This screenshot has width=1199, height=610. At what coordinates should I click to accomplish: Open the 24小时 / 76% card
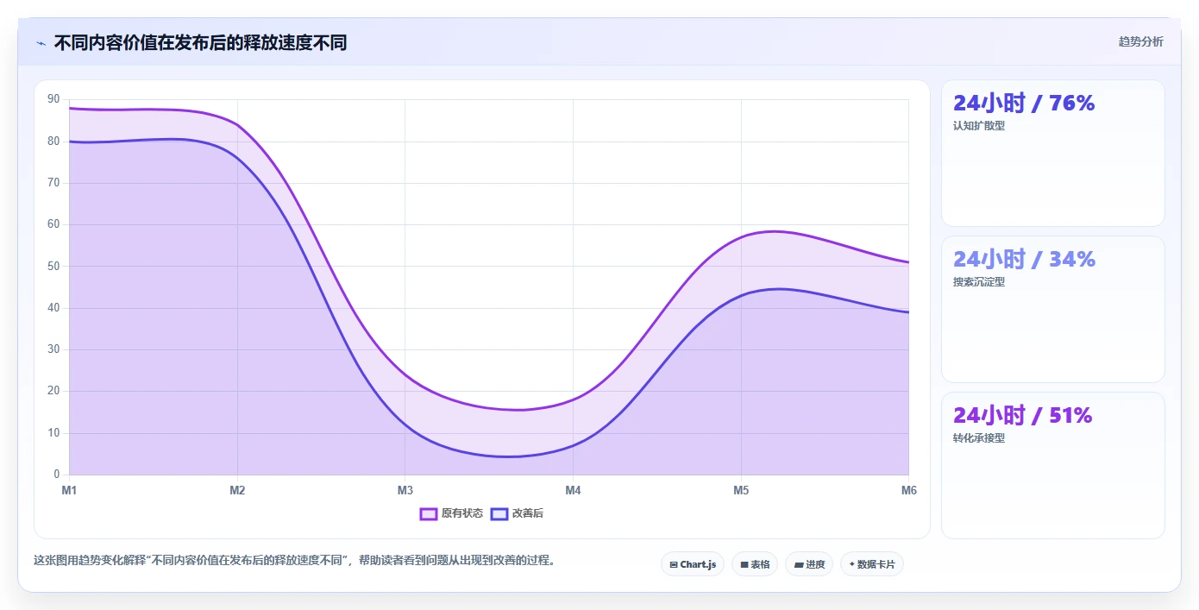(1052, 154)
